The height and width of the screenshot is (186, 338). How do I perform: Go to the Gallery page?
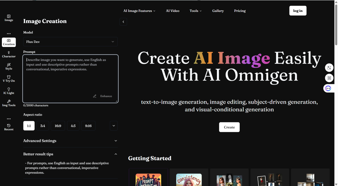click(218, 11)
